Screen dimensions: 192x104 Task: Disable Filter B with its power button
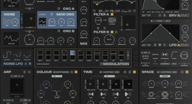(112, 32)
